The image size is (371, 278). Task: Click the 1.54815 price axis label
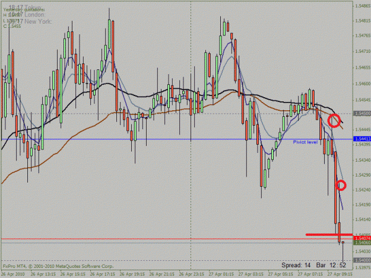pyautogui.click(x=363, y=21)
